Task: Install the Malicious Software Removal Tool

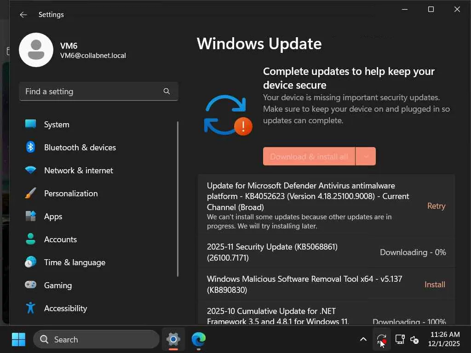Action: [x=435, y=284]
